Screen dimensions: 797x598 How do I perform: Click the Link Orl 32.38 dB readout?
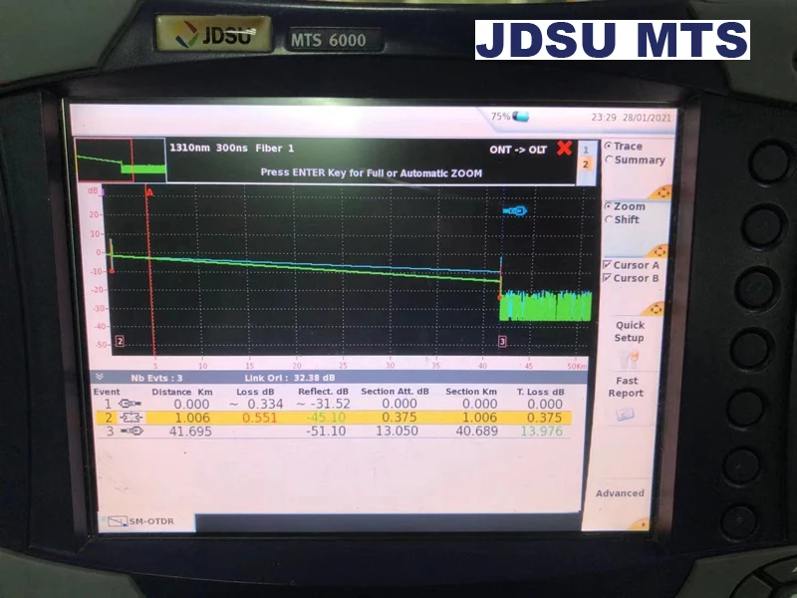[x=290, y=378]
